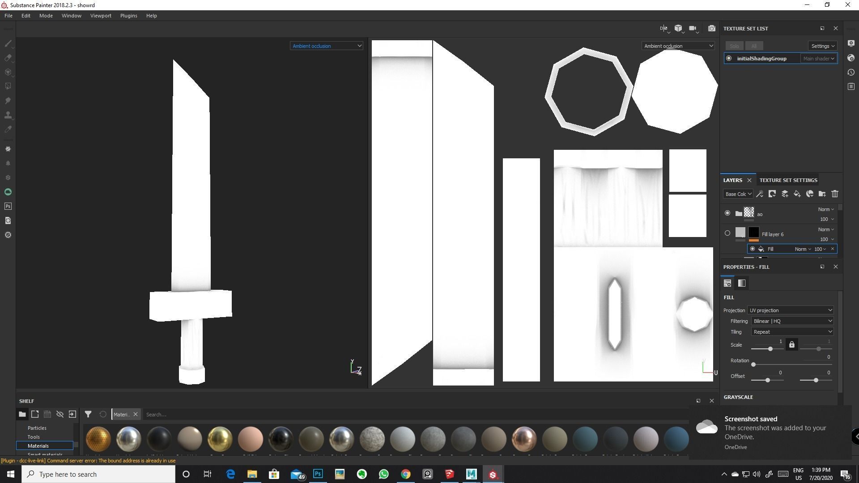The width and height of the screenshot is (859, 483).
Task: Toggle the scale lock in Fill properties
Action: point(791,345)
